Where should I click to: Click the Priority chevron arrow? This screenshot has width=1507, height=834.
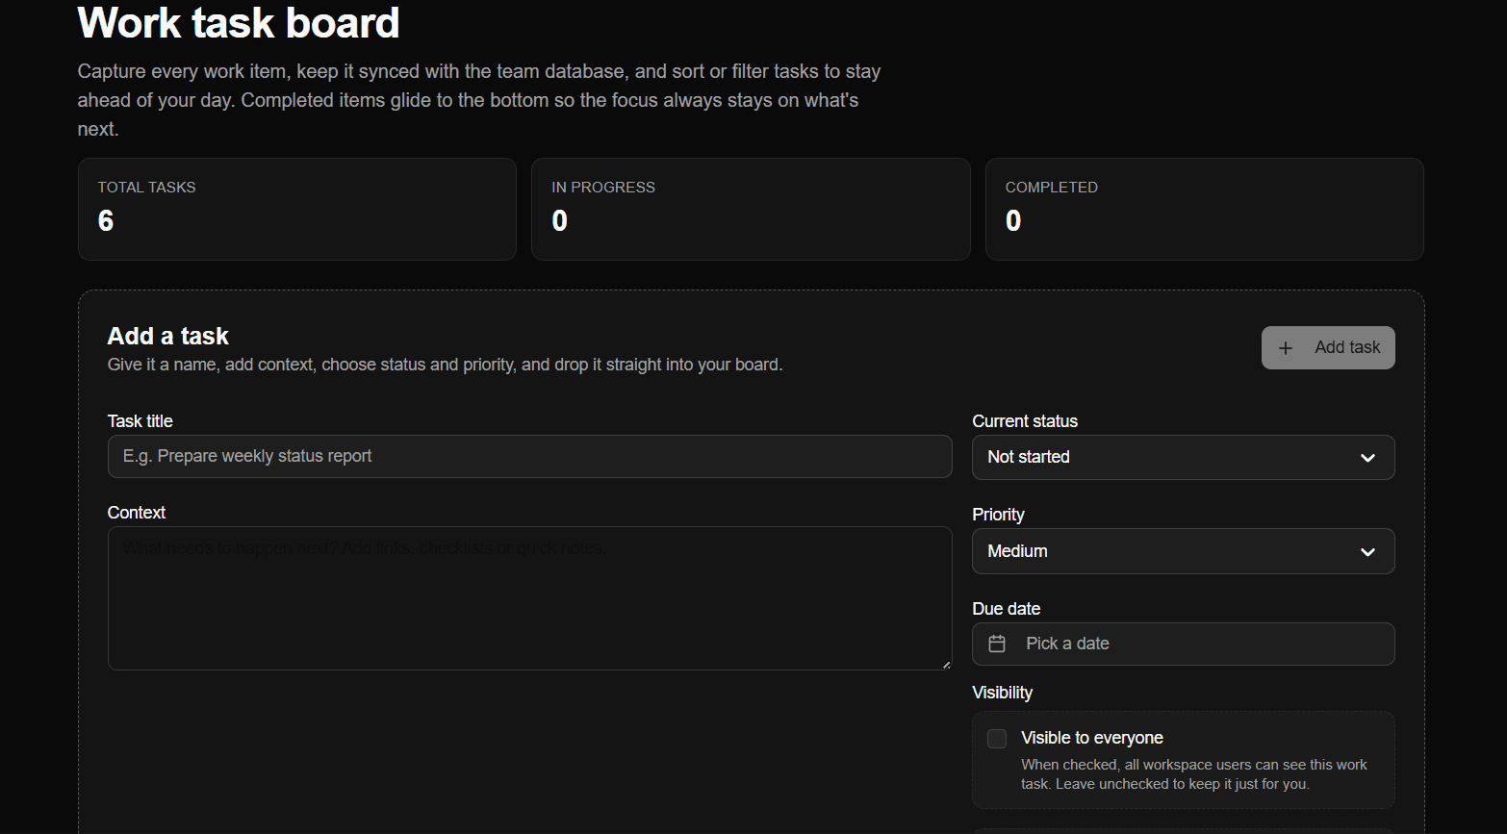pos(1367,552)
